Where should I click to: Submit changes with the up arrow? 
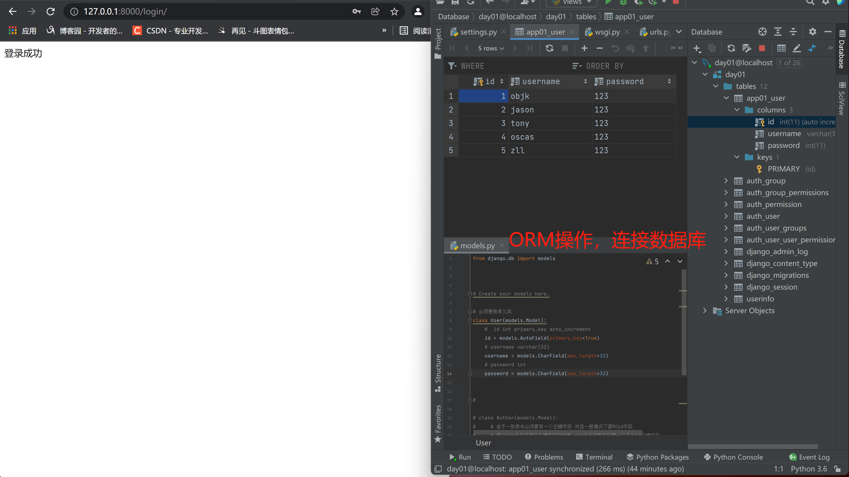coord(646,48)
